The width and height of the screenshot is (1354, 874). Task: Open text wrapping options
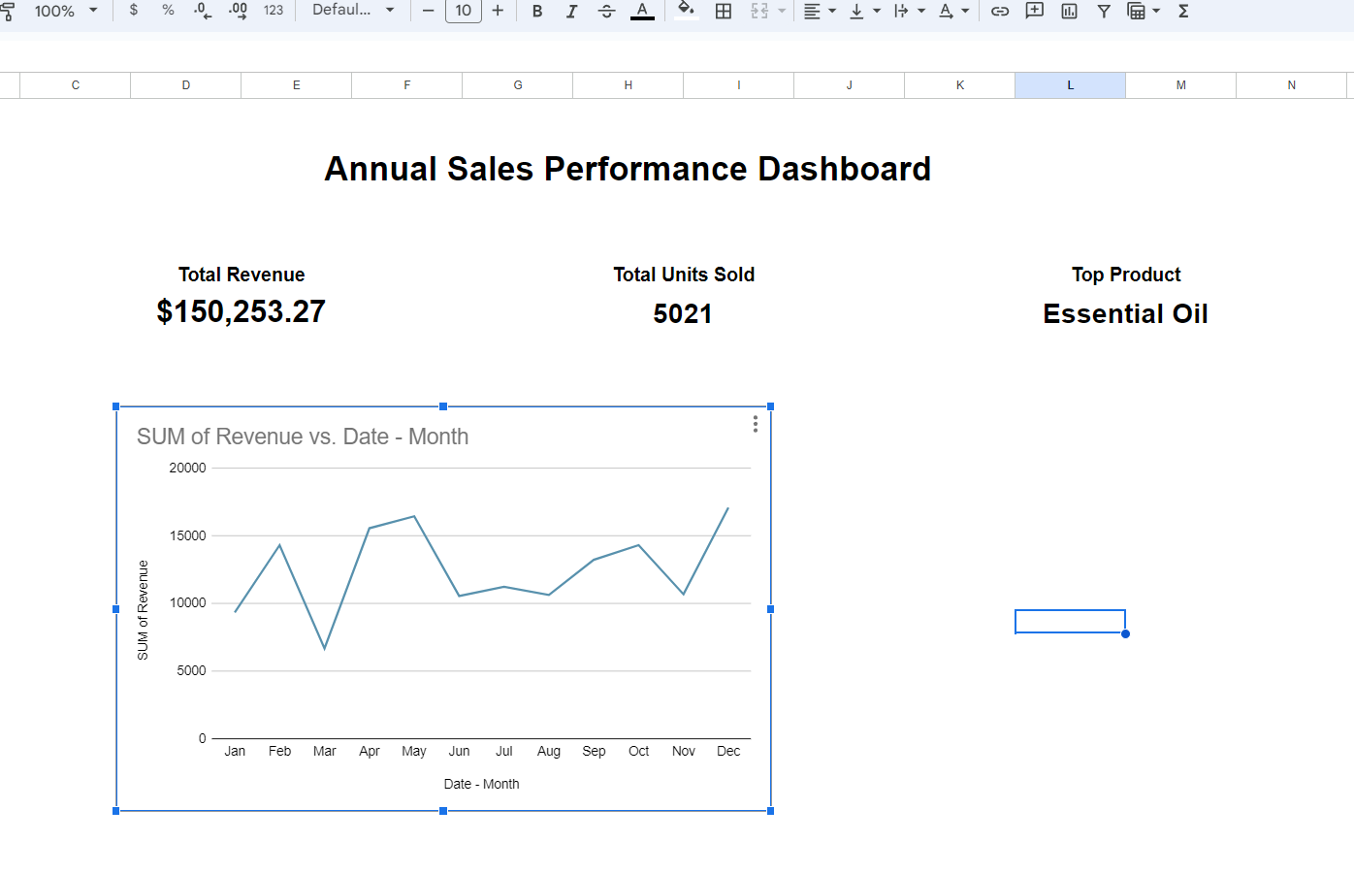909,11
